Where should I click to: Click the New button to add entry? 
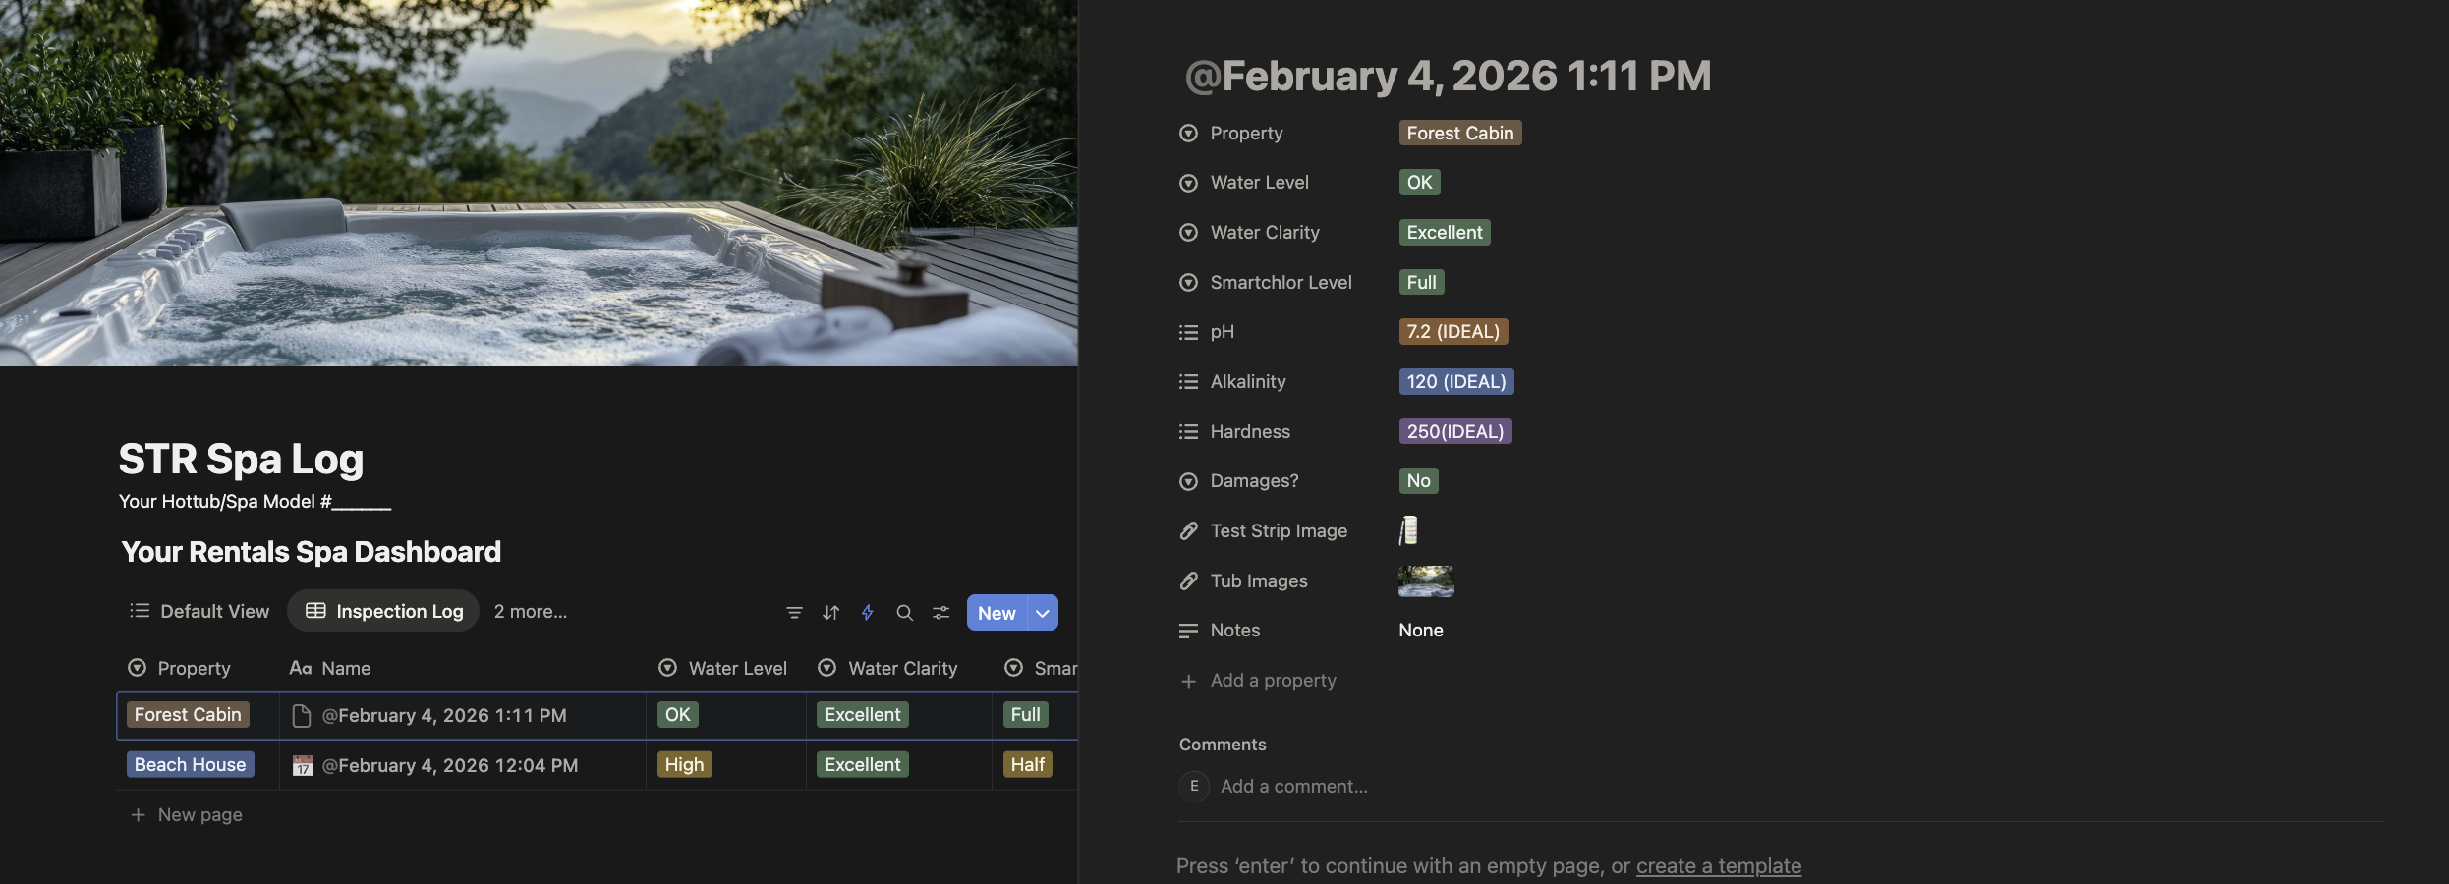[997, 612]
